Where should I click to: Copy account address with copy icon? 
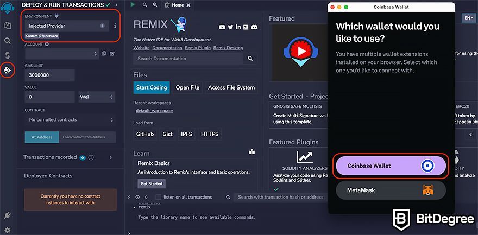(104, 54)
